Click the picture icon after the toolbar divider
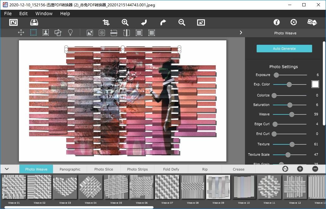 (90, 33)
